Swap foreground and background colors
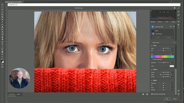Image resolution: width=184 pixels, height=103 pixels. tap(3, 59)
